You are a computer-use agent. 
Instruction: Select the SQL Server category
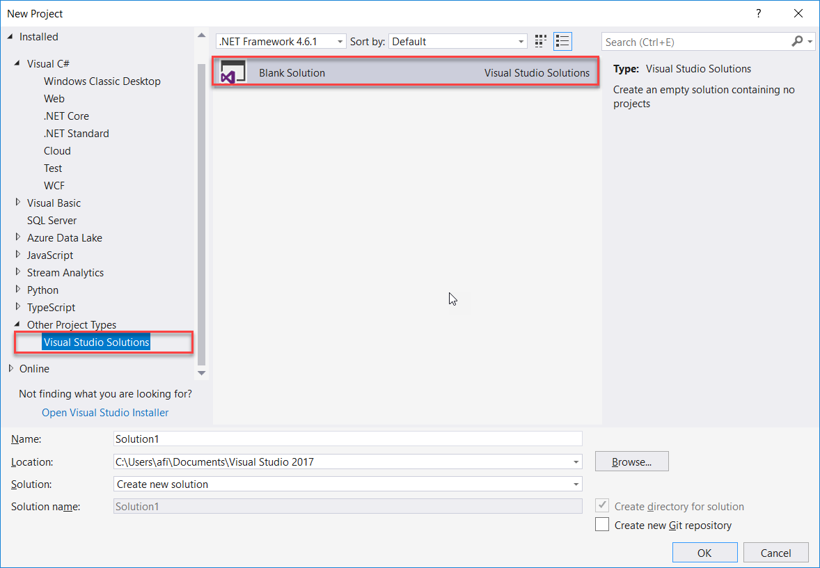click(x=52, y=220)
